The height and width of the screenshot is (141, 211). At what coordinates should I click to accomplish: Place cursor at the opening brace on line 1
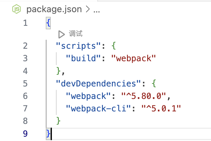[48, 23]
